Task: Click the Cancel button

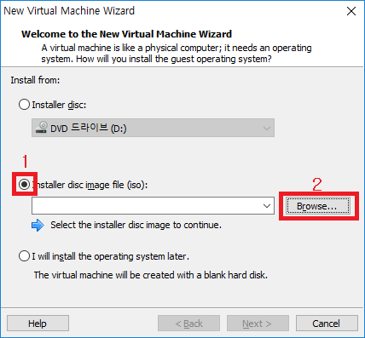Action: click(327, 324)
